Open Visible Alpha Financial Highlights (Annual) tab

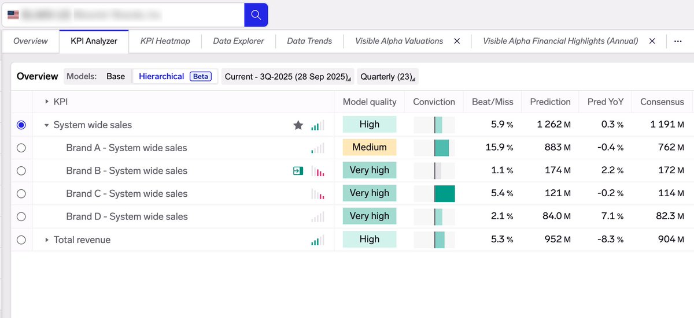(x=560, y=41)
